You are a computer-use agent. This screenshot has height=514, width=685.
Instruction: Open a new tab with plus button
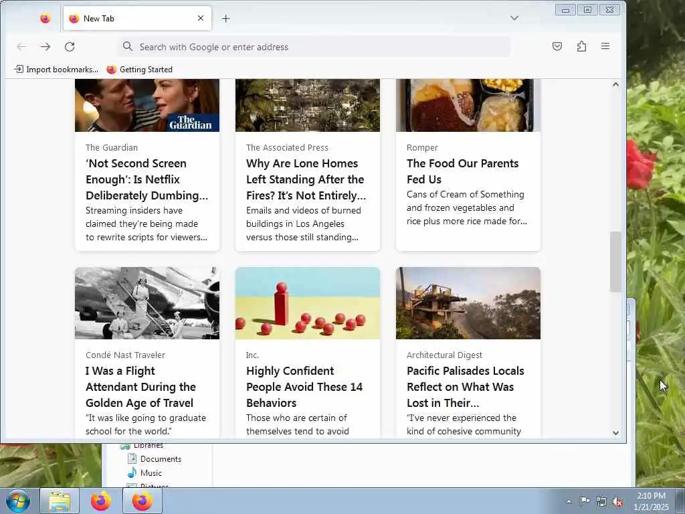coord(225,18)
